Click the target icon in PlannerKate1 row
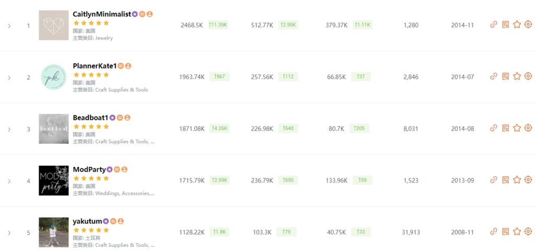535x251 pixels. click(x=528, y=76)
